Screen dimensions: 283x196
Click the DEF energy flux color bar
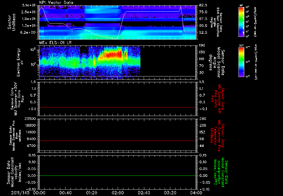241,62
